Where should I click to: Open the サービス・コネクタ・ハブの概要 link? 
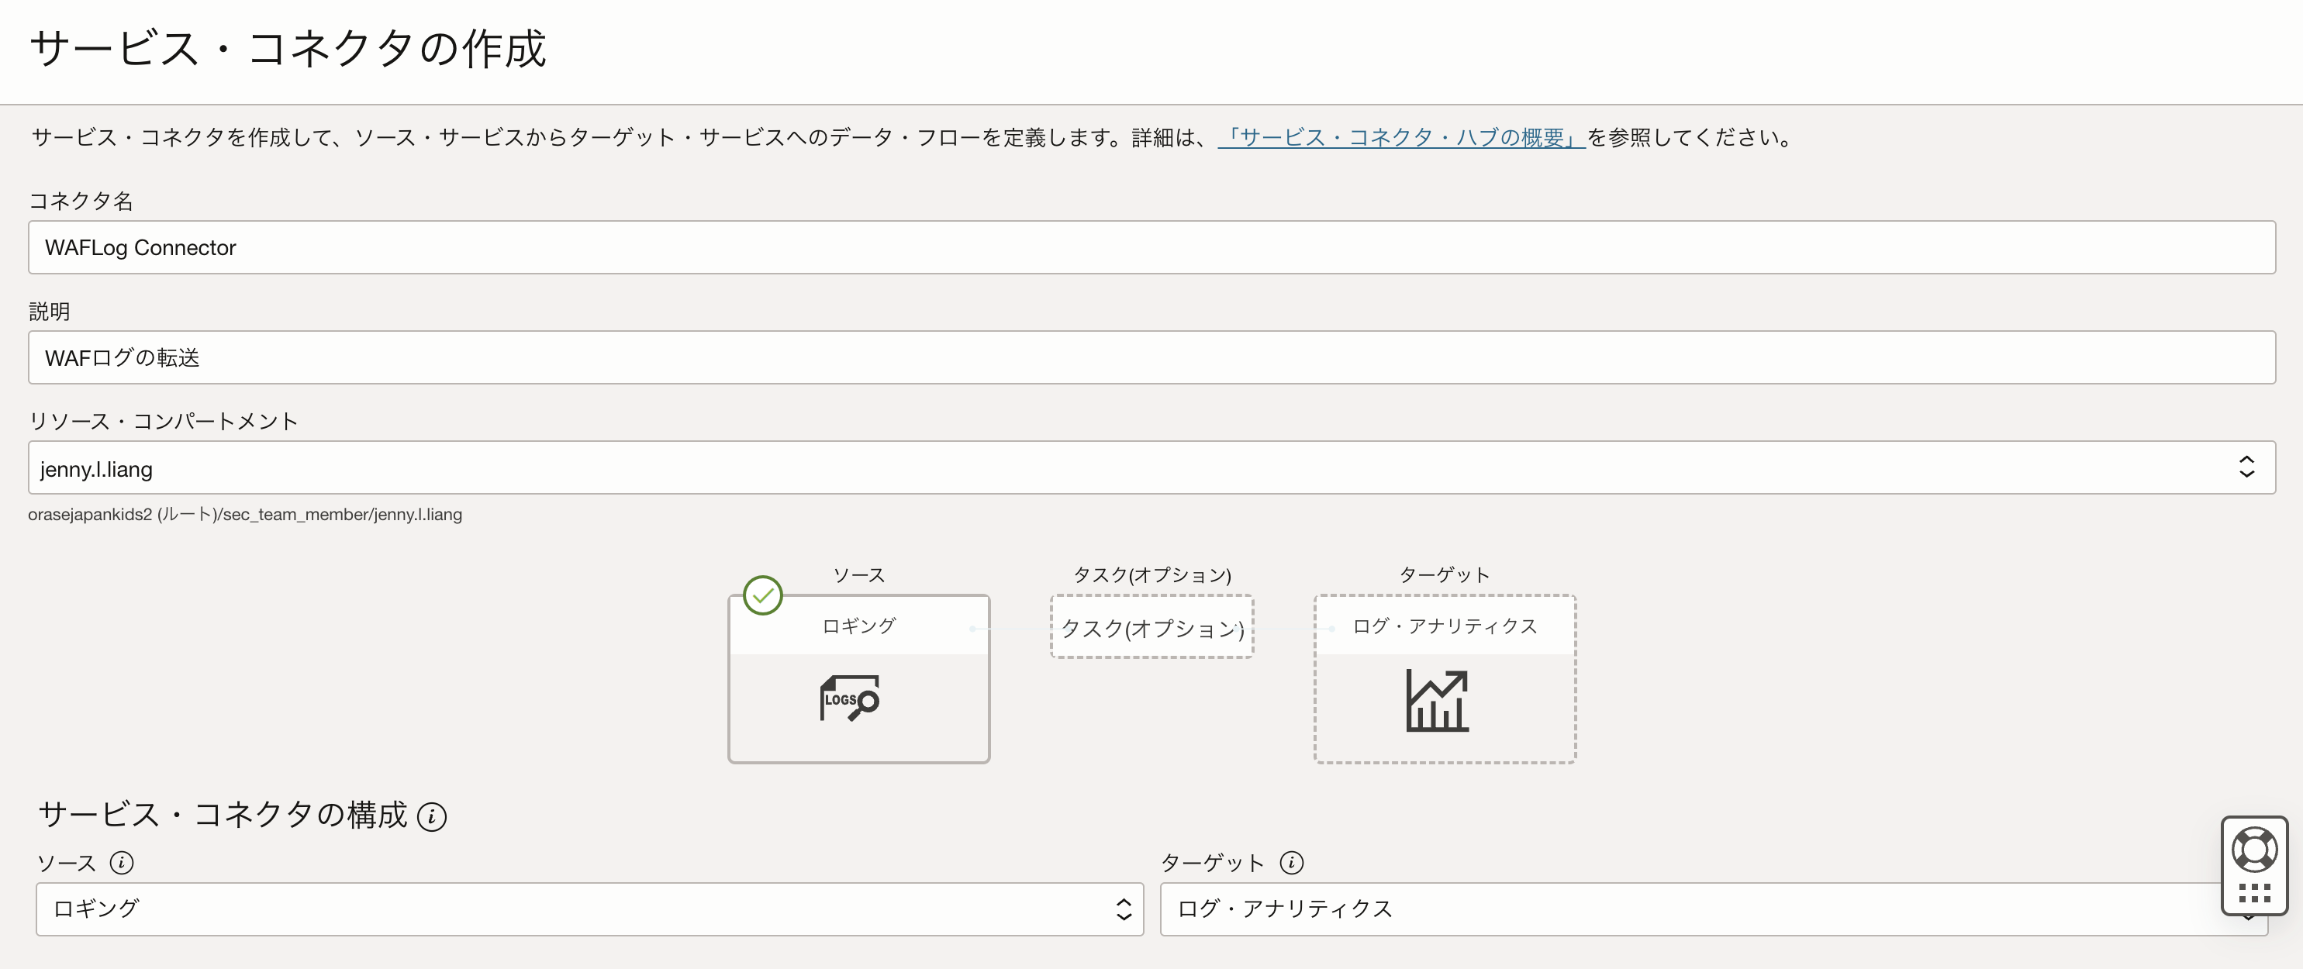click(1401, 138)
